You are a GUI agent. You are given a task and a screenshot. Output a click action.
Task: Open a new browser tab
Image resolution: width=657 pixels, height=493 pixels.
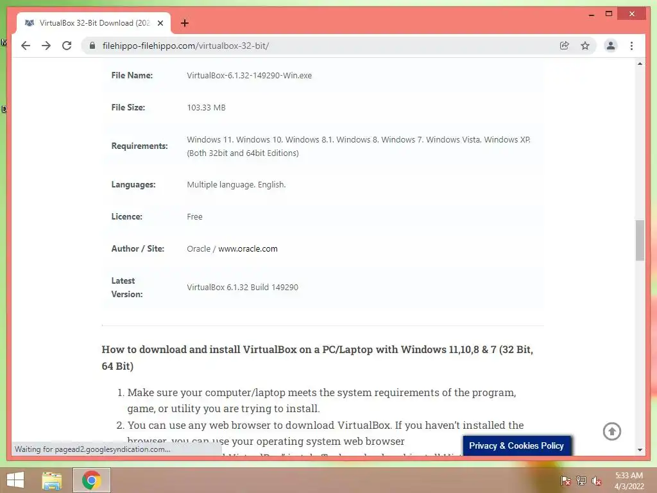(x=185, y=23)
